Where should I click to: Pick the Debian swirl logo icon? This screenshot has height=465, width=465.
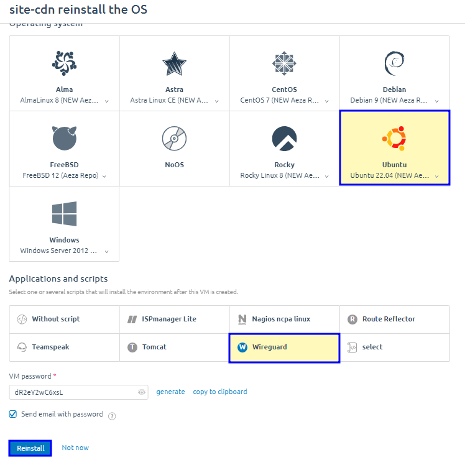coord(394,63)
